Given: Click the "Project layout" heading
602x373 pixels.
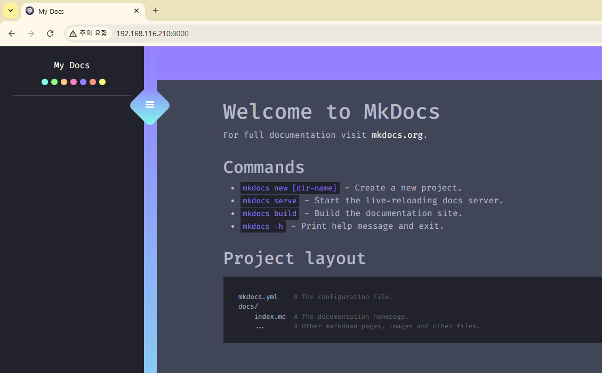Looking at the screenshot, I should [294, 259].
